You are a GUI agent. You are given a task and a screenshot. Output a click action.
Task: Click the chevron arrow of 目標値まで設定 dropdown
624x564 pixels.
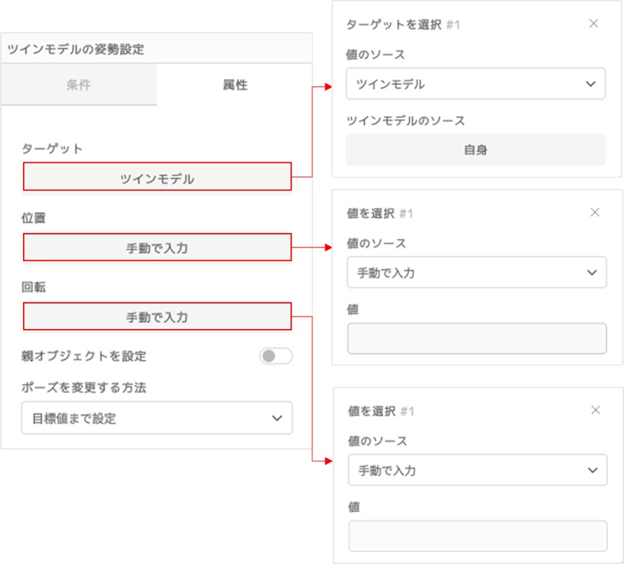pyautogui.click(x=277, y=418)
